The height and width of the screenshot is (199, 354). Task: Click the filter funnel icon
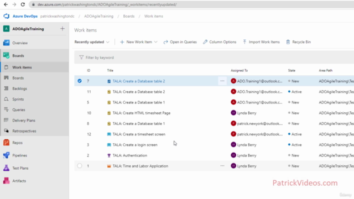pos(81,57)
